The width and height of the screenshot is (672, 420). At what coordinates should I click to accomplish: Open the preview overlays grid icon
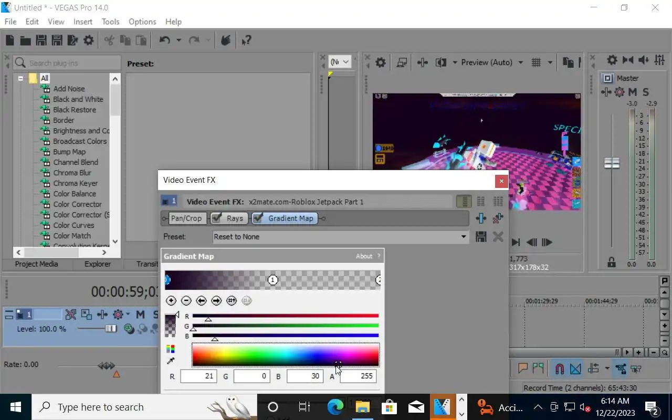coord(536,62)
